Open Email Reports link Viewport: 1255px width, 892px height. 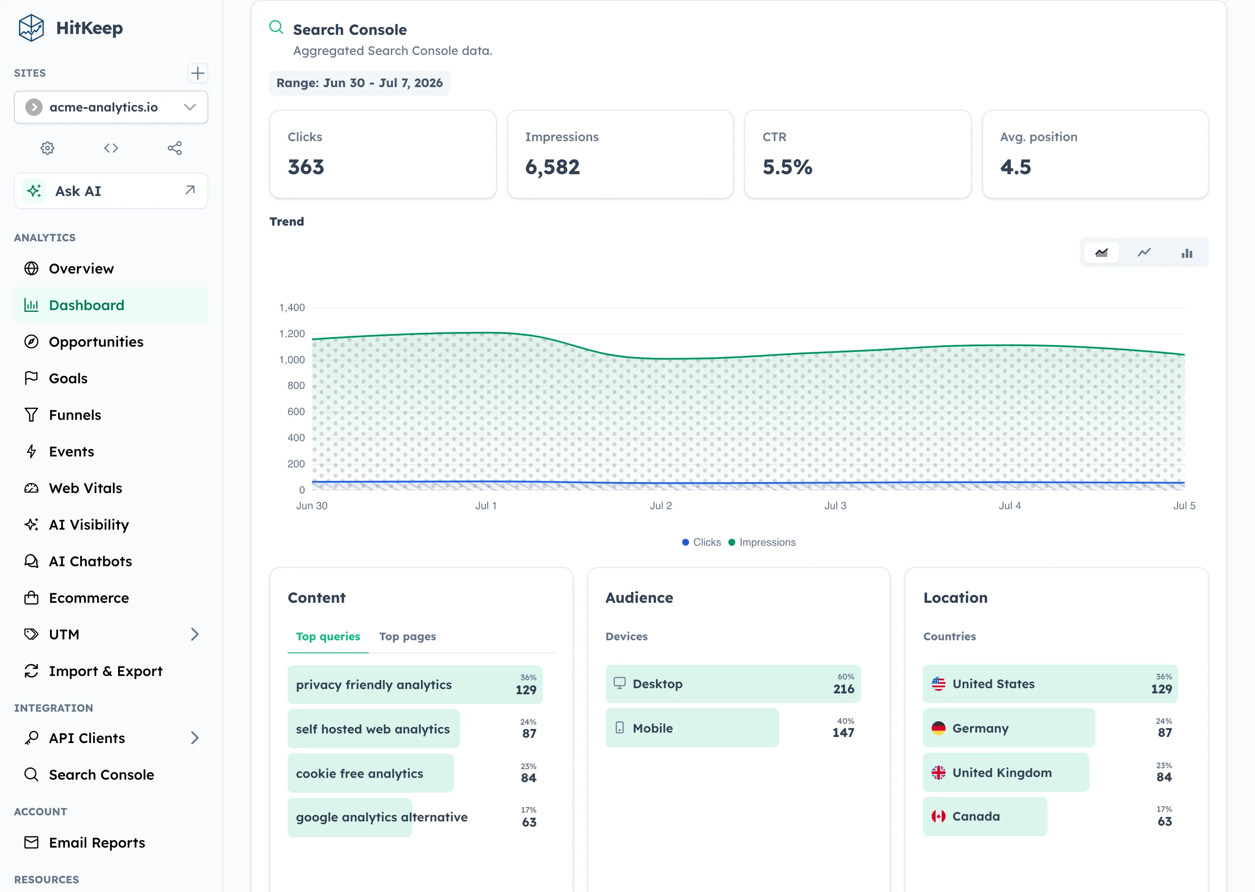(x=111, y=843)
